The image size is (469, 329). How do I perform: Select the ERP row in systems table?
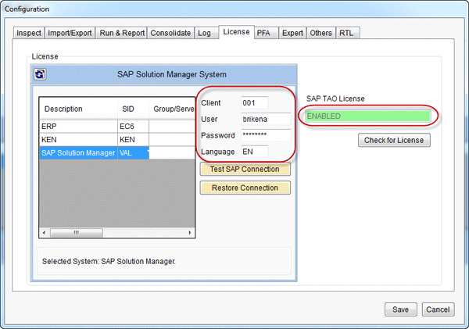[78, 125]
